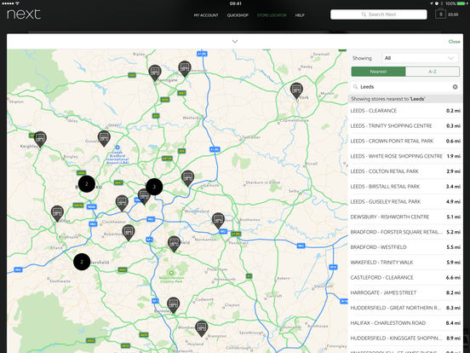The width and height of the screenshot is (470, 353).
Task: Switch to Nearest sorting
Action: click(x=378, y=72)
